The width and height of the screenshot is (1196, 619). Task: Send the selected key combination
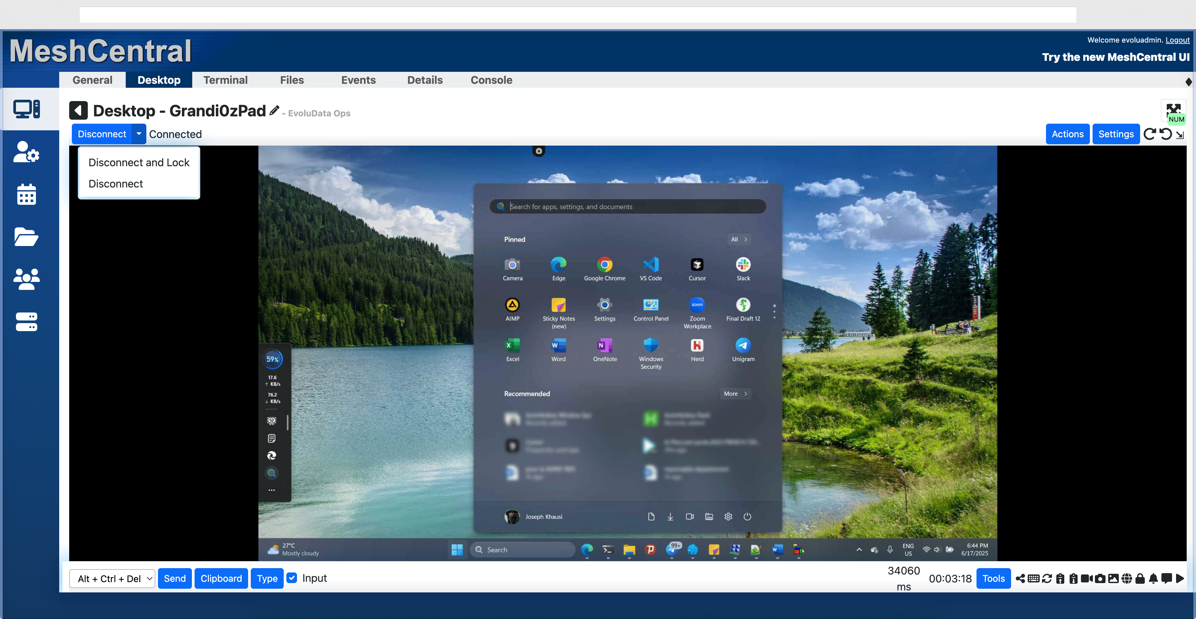click(175, 579)
